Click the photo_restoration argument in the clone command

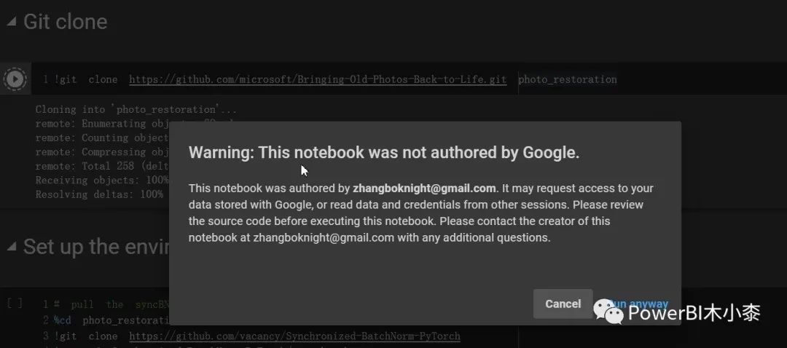pos(568,79)
